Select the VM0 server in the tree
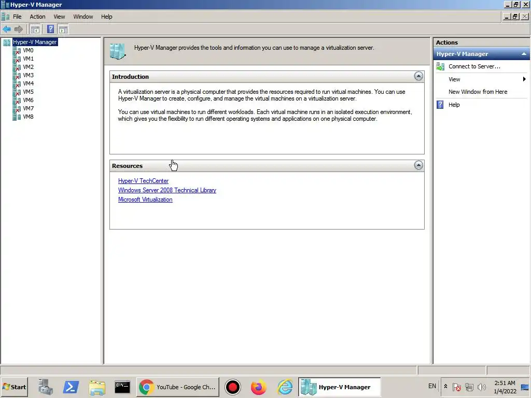Image resolution: width=531 pixels, height=398 pixels. 28,50
